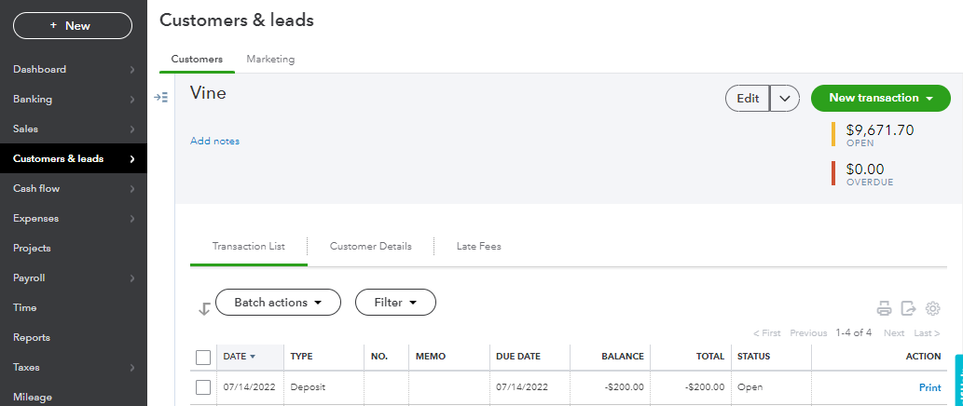Click the yellow Open balance indicator

833,135
